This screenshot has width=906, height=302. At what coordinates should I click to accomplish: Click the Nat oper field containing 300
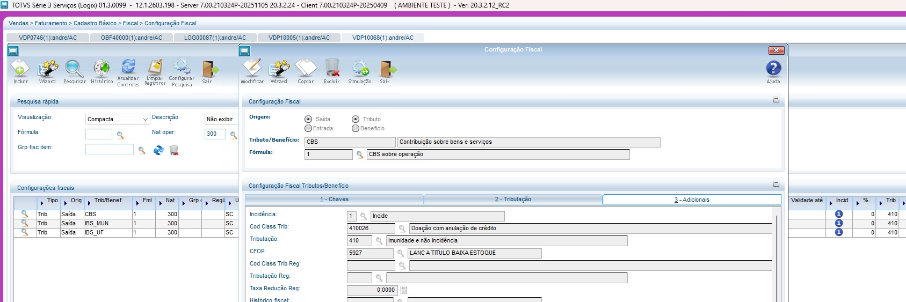[215, 134]
